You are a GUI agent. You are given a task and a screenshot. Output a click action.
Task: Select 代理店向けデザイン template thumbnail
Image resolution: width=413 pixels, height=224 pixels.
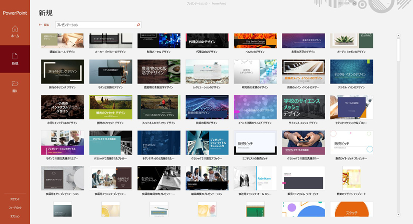tap(207, 40)
